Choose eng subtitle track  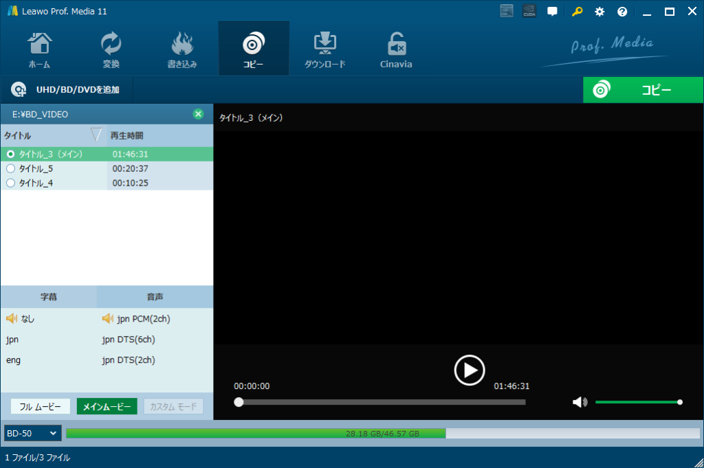coord(13,360)
